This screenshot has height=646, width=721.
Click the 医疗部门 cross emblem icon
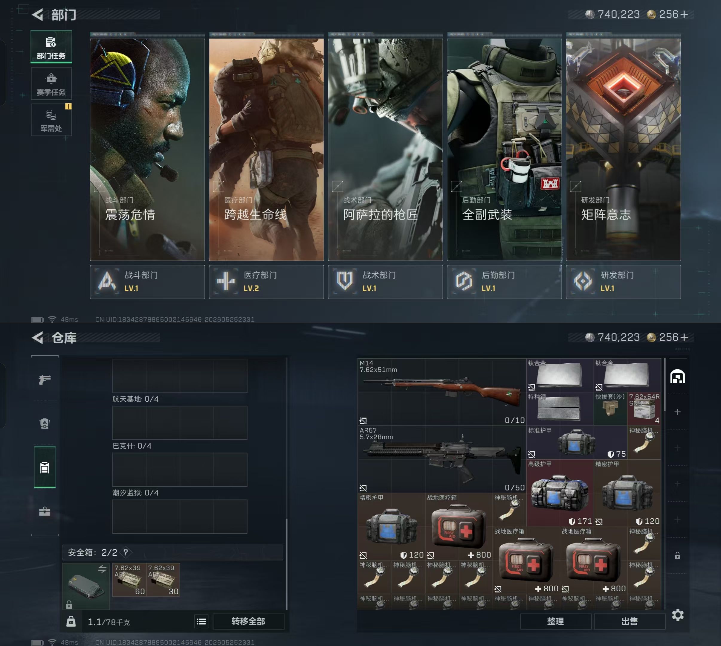[226, 281]
